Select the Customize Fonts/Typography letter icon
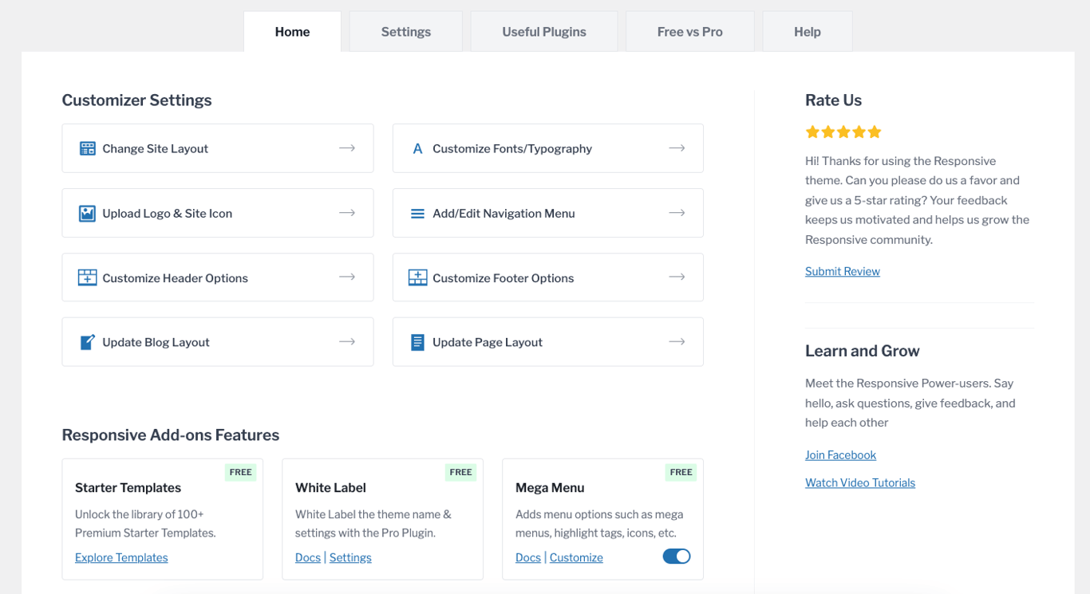Image resolution: width=1090 pixels, height=594 pixels. [417, 148]
